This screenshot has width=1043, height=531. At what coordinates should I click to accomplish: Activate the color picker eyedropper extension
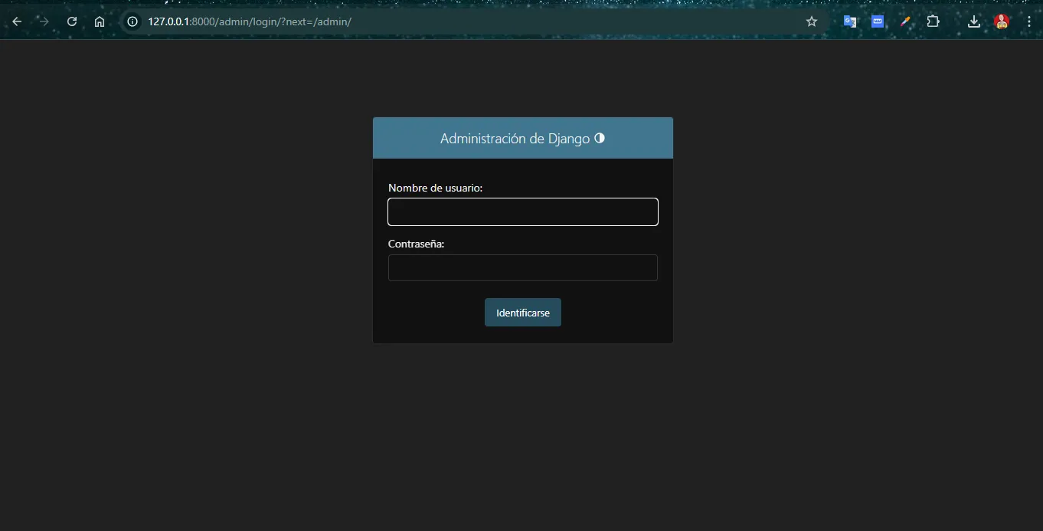click(905, 21)
